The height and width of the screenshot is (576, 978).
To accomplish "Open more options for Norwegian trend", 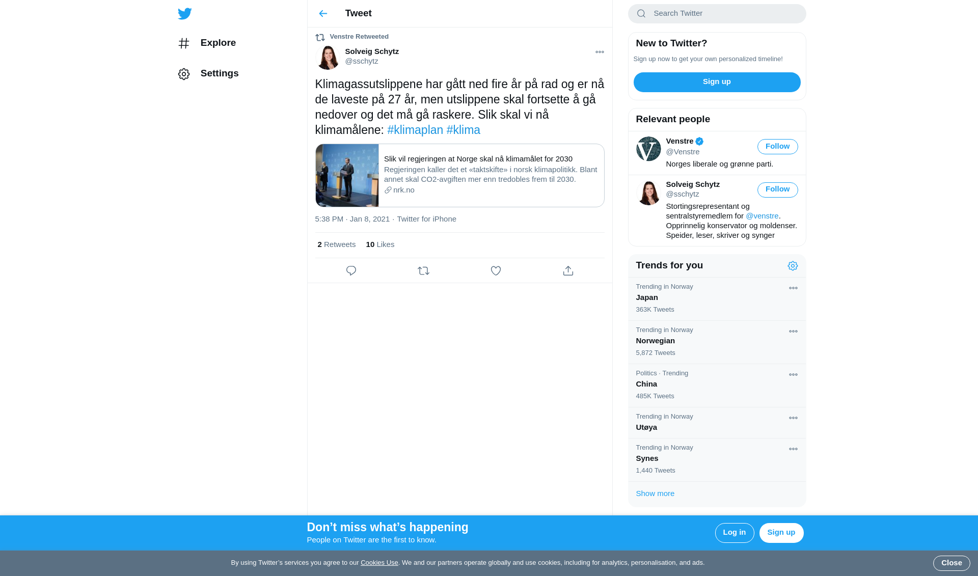I will coord(793,332).
